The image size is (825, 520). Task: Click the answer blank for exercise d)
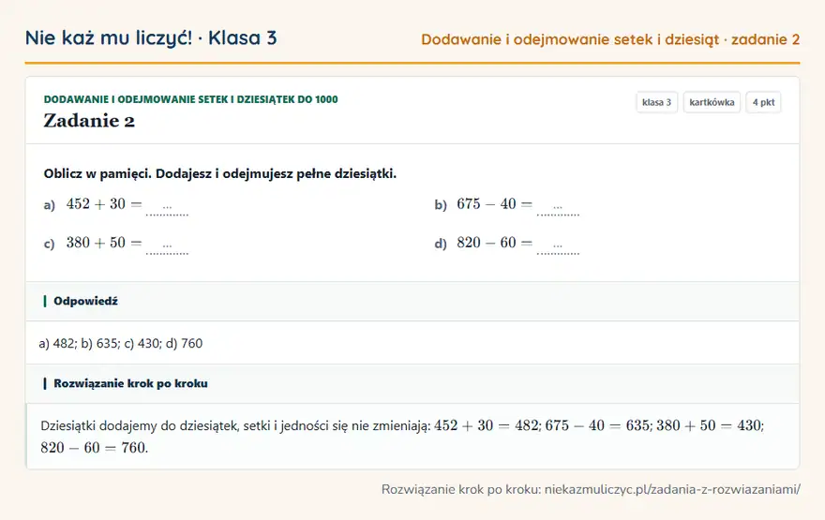click(x=558, y=246)
